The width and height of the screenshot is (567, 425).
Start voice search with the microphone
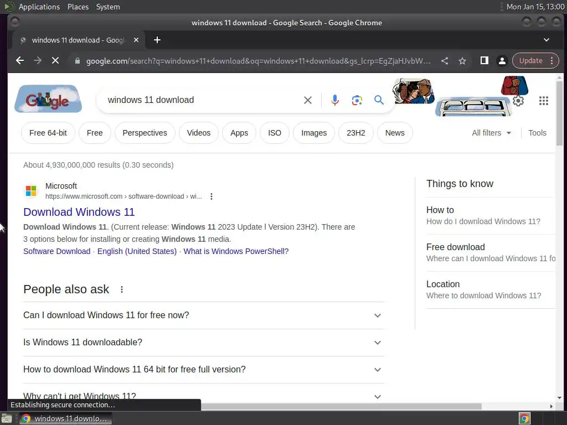(x=335, y=100)
